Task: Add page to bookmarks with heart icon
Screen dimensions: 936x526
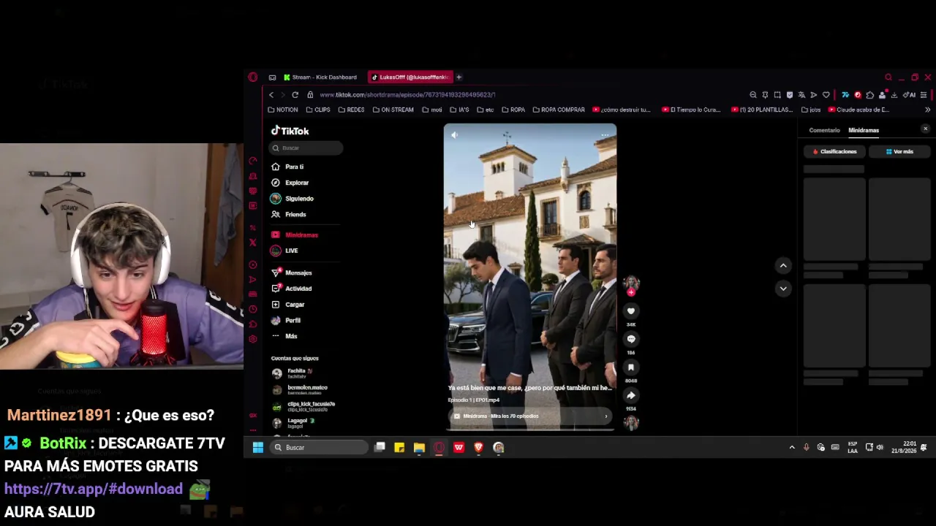Action: tap(826, 95)
